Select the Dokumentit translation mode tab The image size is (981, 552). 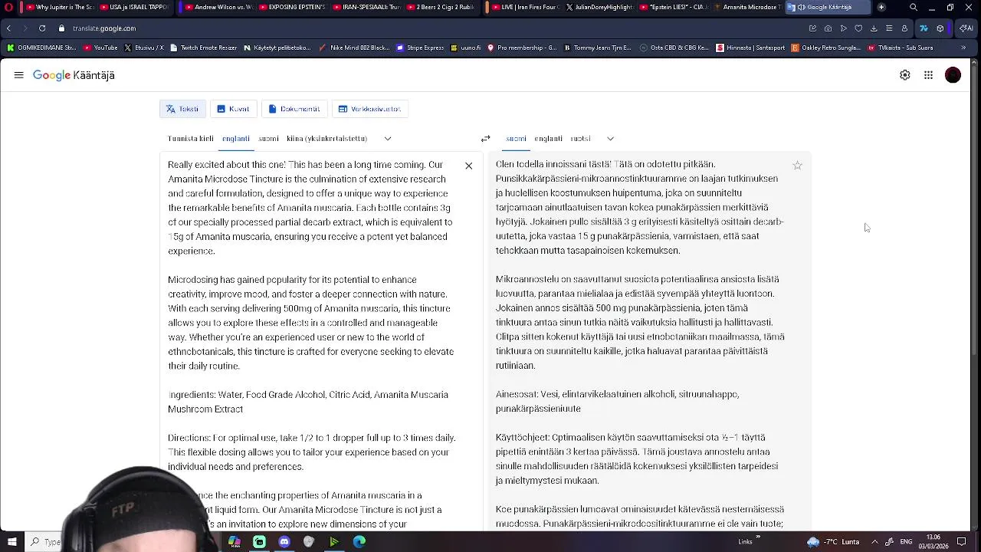294,109
